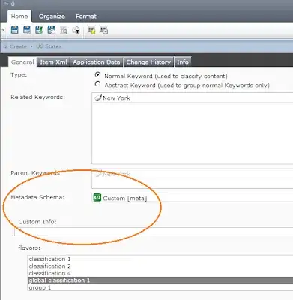Click the save icon with green checkmark

(39, 30)
